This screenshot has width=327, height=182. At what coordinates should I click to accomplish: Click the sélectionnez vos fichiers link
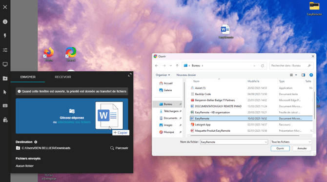pos(74,122)
